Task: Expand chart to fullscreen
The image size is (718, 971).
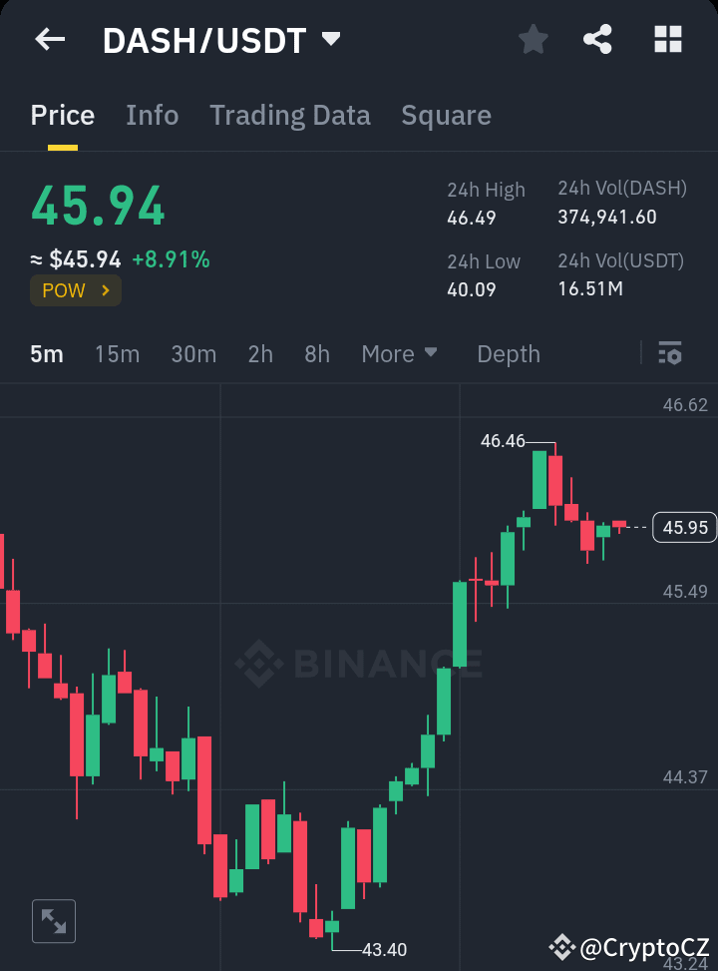Action: (x=53, y=920)
